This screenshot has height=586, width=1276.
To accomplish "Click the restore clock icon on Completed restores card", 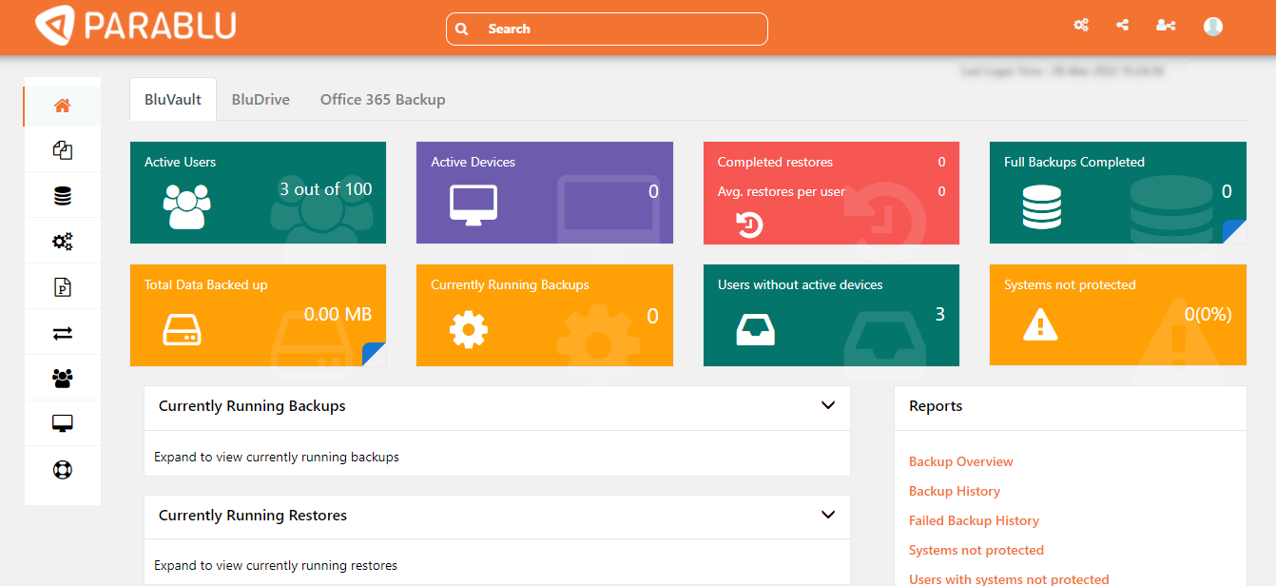I will (x=750, y=225).
